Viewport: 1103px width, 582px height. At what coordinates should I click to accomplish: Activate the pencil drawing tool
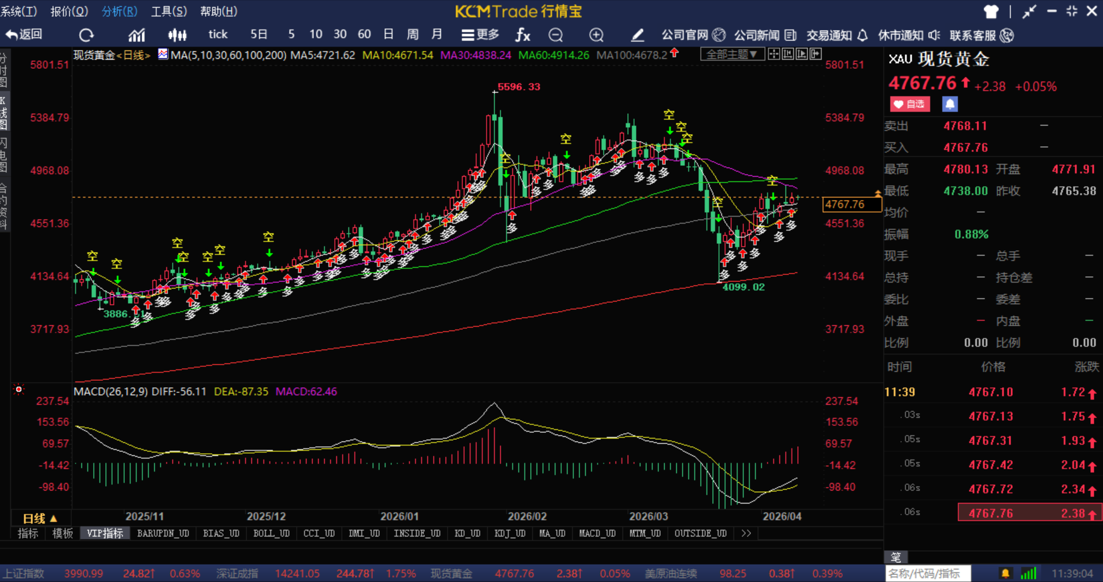click(637, 35)
